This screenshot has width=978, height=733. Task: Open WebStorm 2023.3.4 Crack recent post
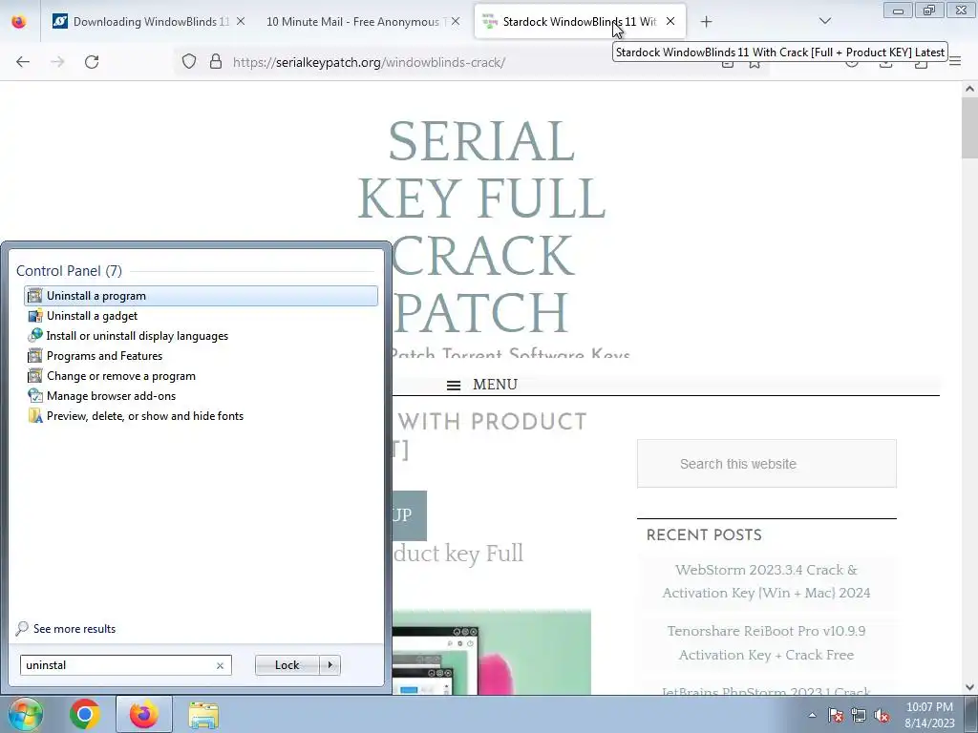pyautogui.click(x=766, y=581)
